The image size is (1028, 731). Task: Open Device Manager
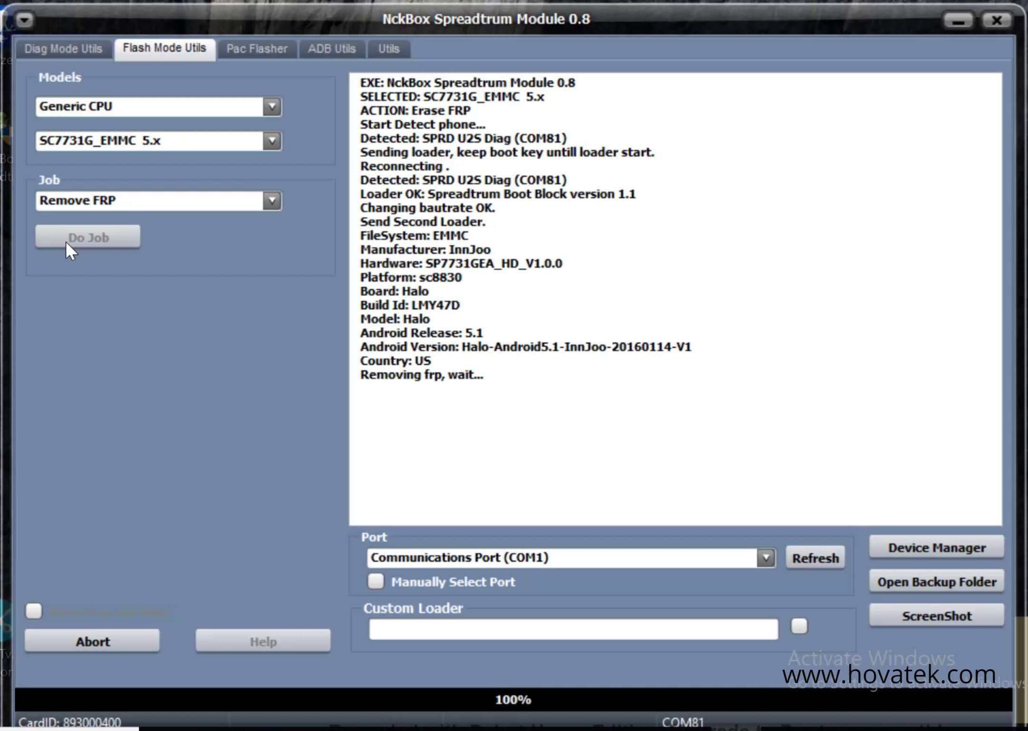[936, 548]
